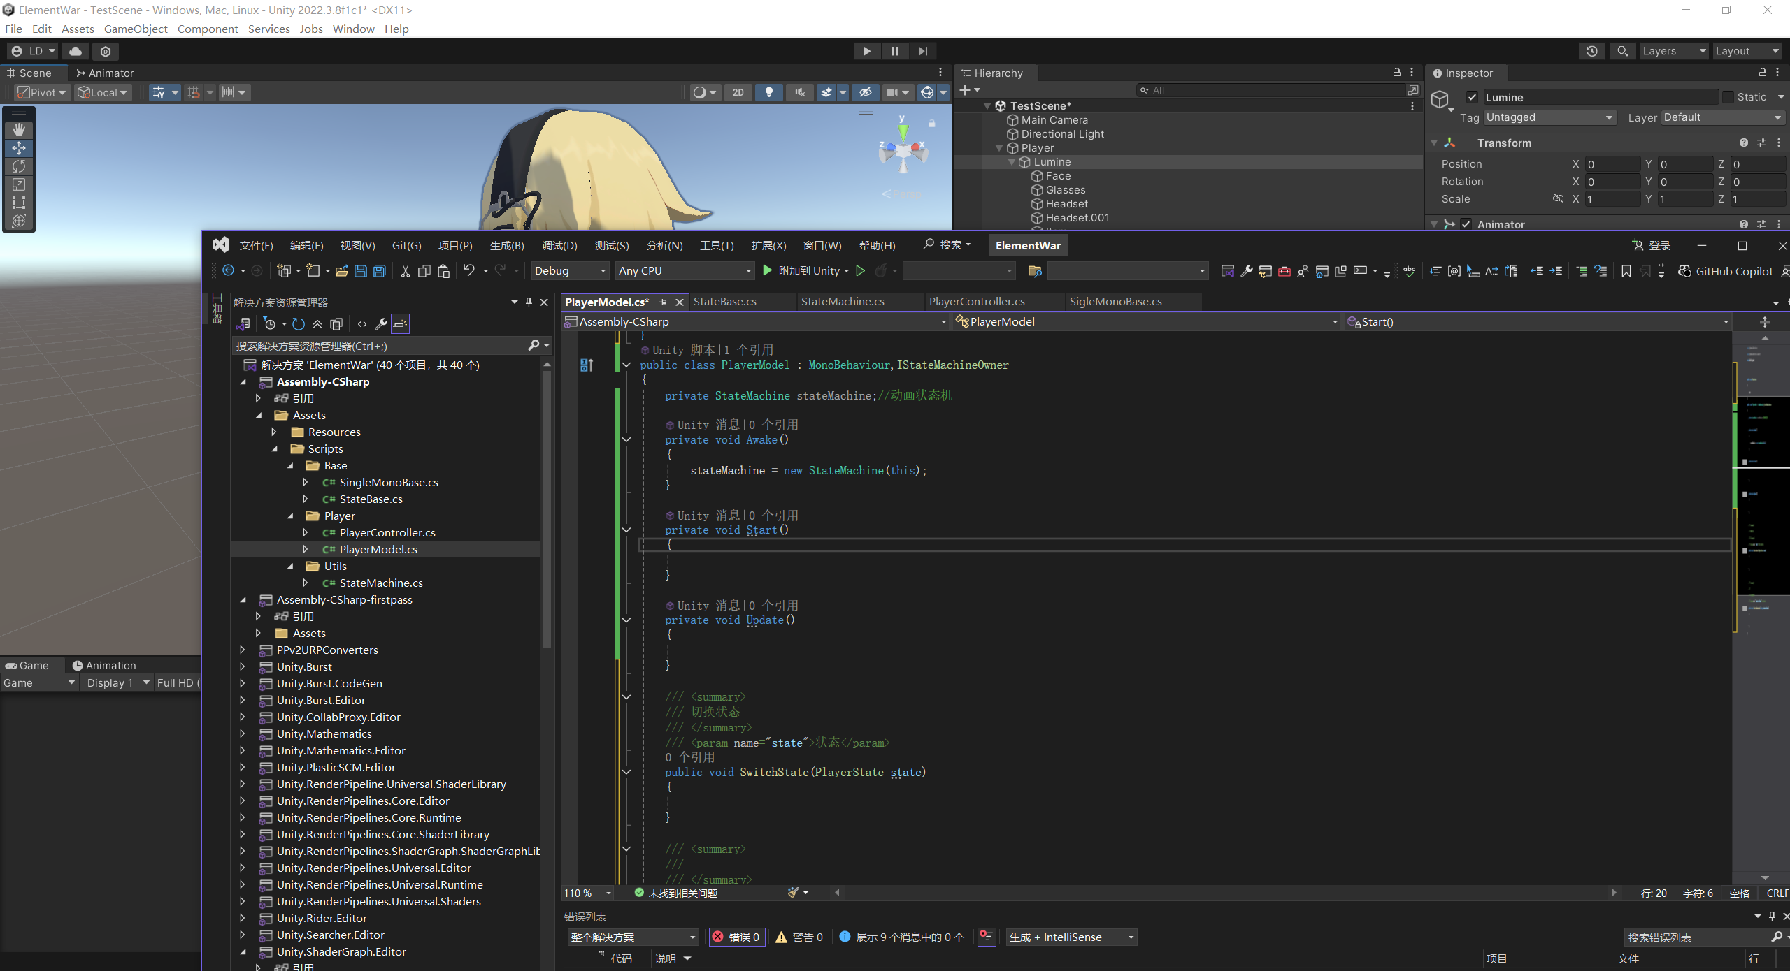Select the Move tool in Scene toolbar
This screenshot has width=1790, height=971.
coord(19,148)
